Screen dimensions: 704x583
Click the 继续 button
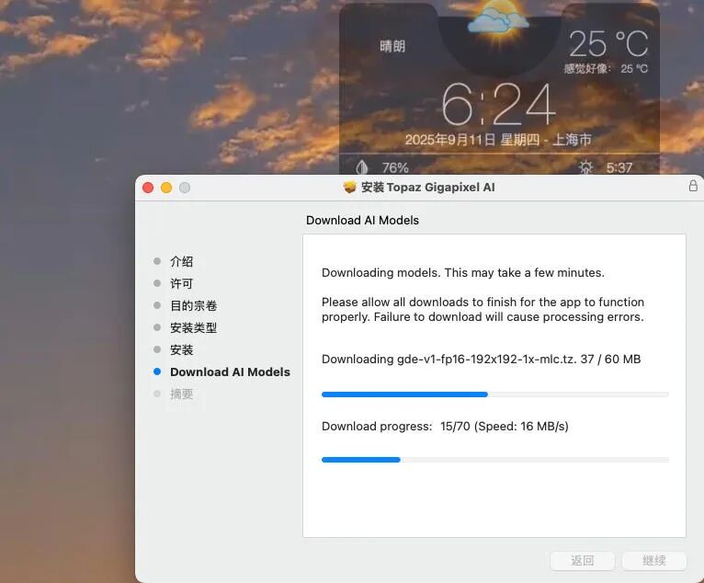(654, 561)
